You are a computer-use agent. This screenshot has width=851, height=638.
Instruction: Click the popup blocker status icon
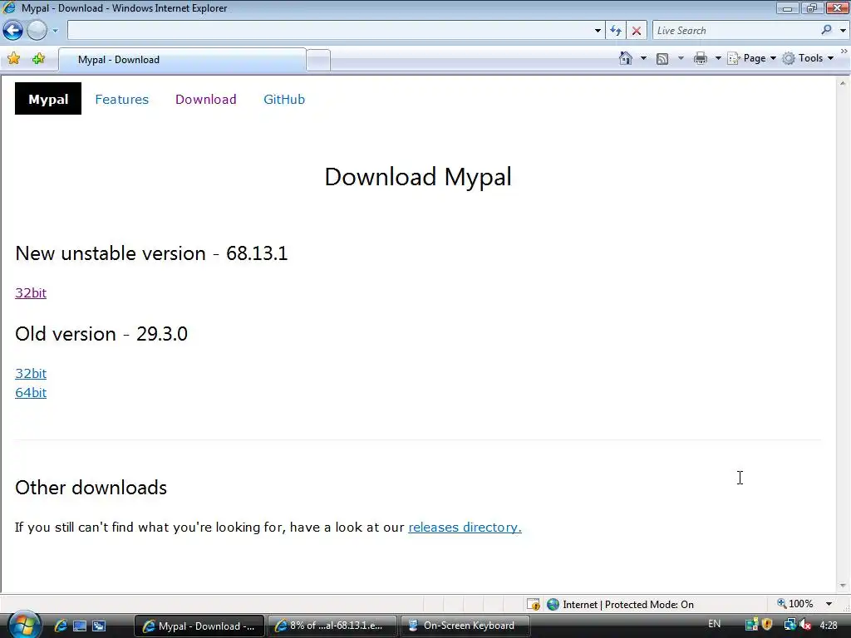[533, 605]
